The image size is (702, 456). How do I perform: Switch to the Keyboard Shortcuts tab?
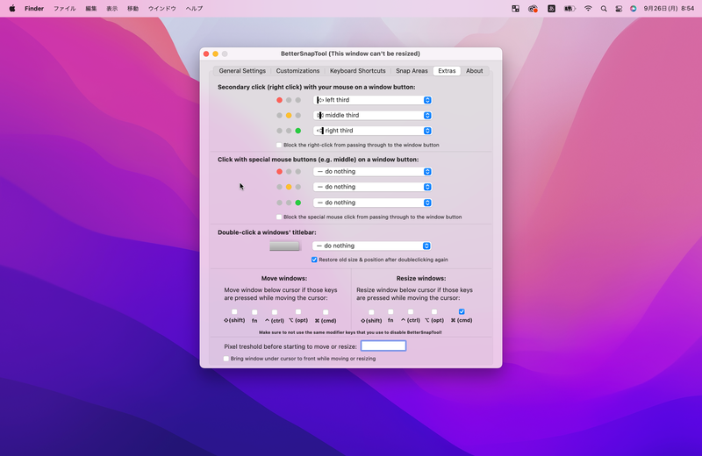click(358, 71)
